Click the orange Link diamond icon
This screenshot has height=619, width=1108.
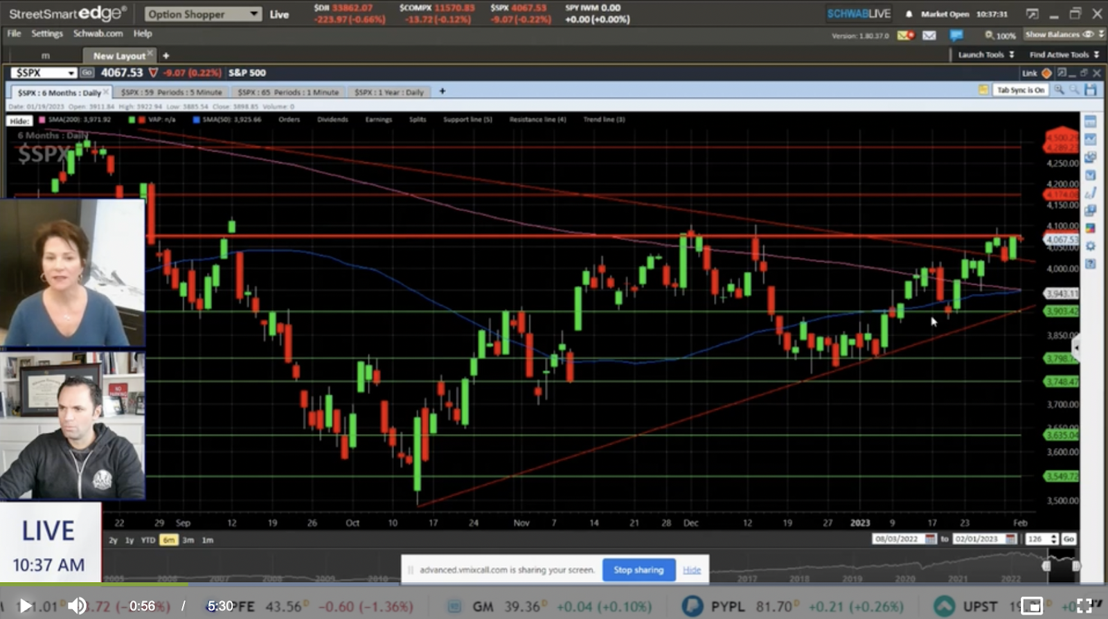pos(1046,73)
